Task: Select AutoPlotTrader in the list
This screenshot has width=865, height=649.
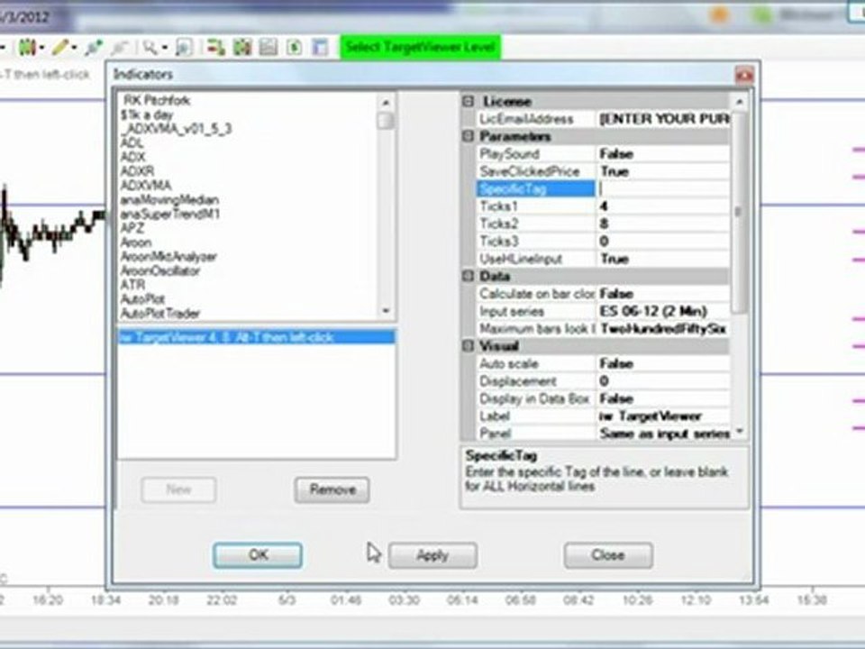Action: (160, 314)
